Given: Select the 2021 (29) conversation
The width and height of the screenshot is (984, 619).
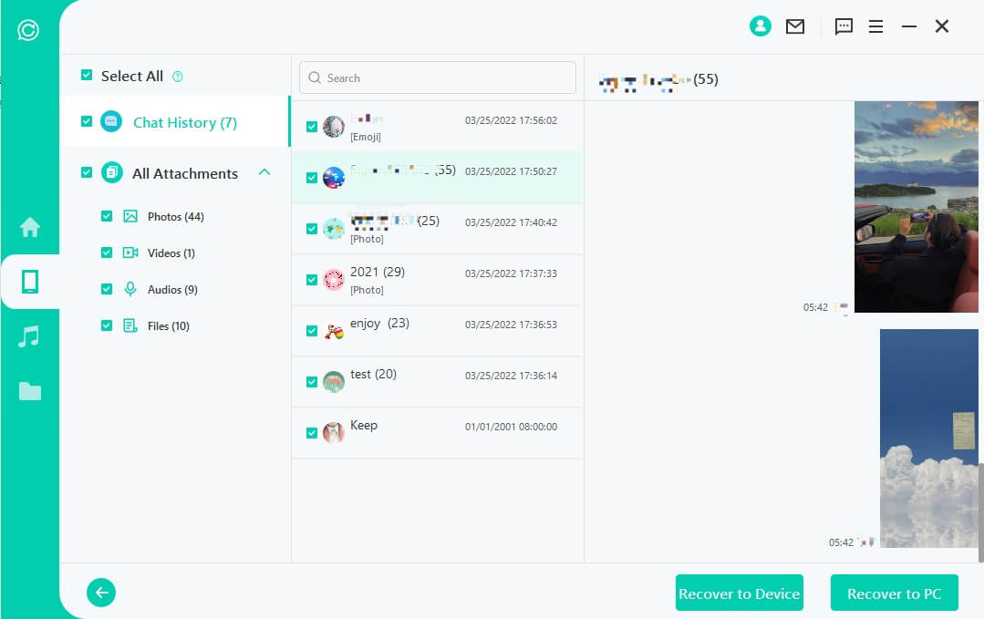Looking at the screenshot, I should (438, 280).
